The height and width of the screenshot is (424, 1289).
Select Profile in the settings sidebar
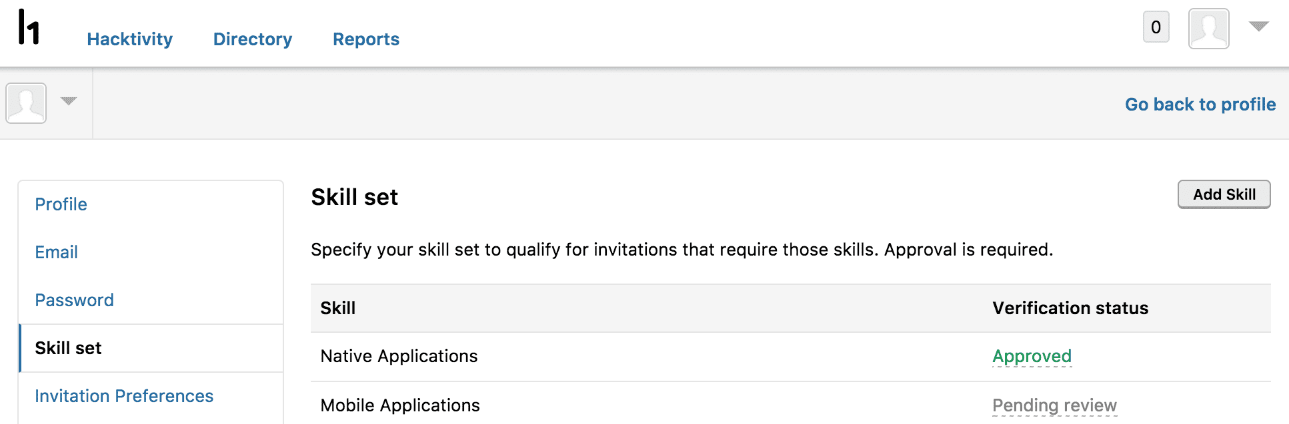(61, 204)
